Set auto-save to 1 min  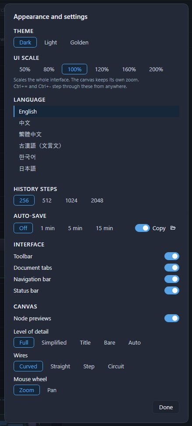(x=48, y=228)
